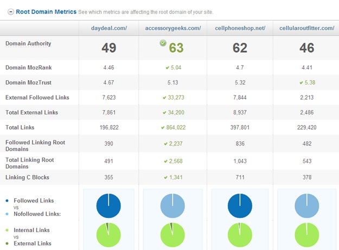Click external followed links value 7,844
This screenshot has width=339, height=250.
pos(240,98)
